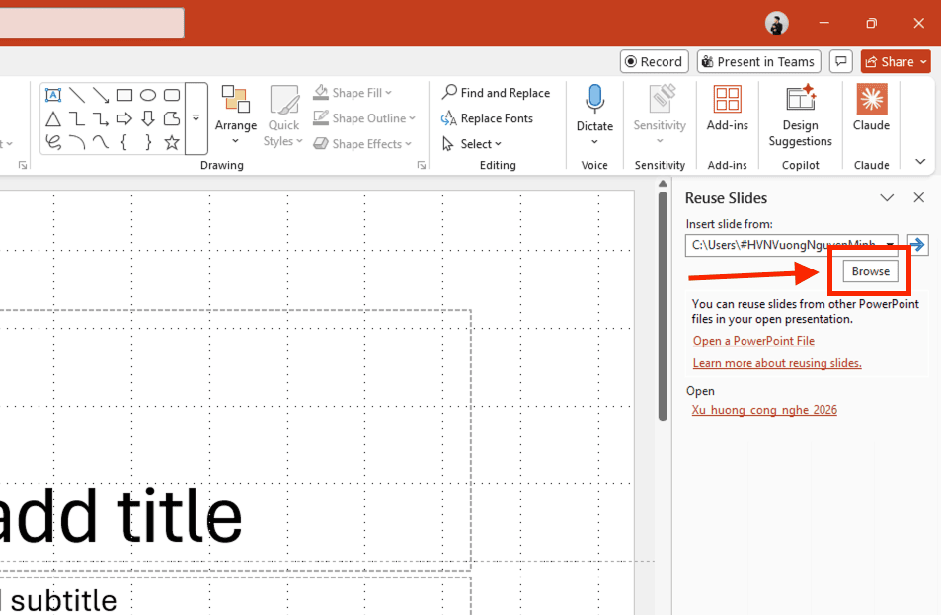
Task: Click the Record button
Action: pos(654,62)
